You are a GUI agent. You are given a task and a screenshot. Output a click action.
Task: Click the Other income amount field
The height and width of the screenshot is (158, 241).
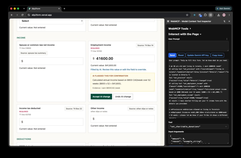(x=123, y=119)
